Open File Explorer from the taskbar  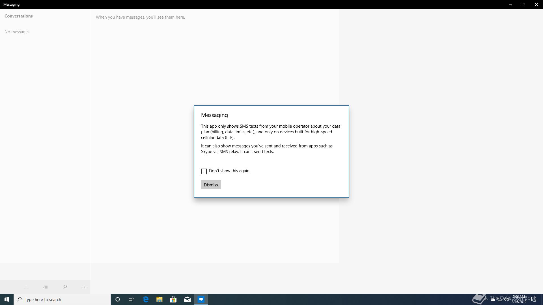click(x=160, y=299)
